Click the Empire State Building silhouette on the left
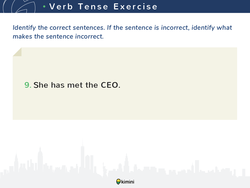The height and width of the screenshot is (188, 250). click(40, 159)
